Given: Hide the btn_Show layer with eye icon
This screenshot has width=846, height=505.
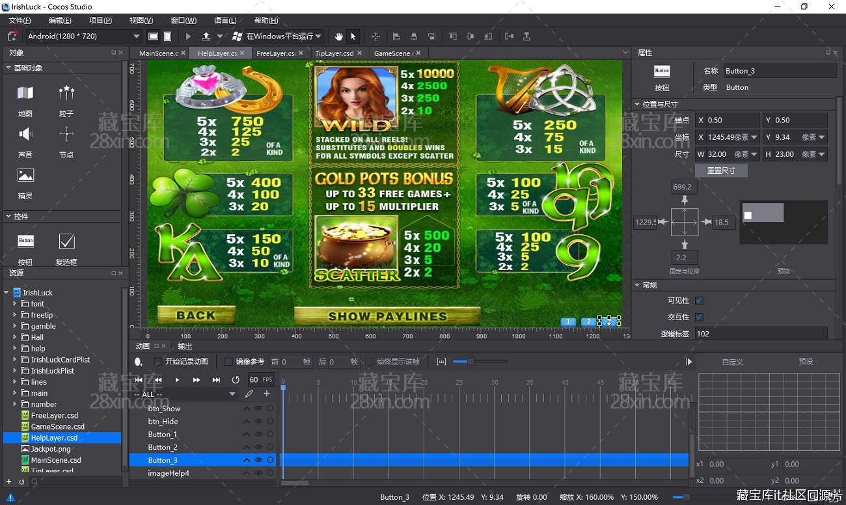Looking at the screenshot, I should tap(258, 409).
